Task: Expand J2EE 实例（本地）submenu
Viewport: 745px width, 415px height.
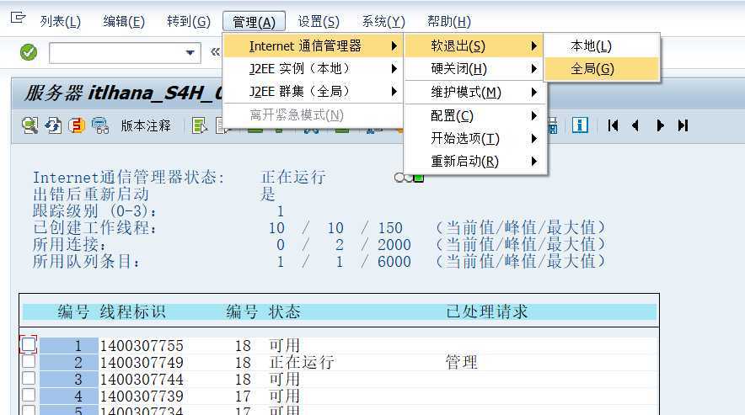Action: point(313,69)
